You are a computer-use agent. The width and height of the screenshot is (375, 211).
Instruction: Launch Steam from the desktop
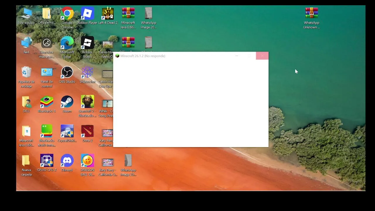67,105
